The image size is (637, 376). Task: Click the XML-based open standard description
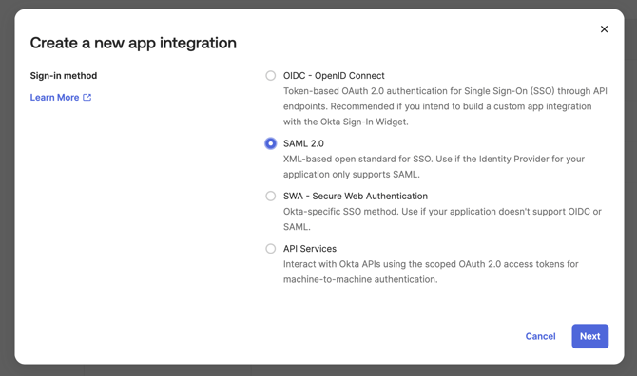point(434,167)
